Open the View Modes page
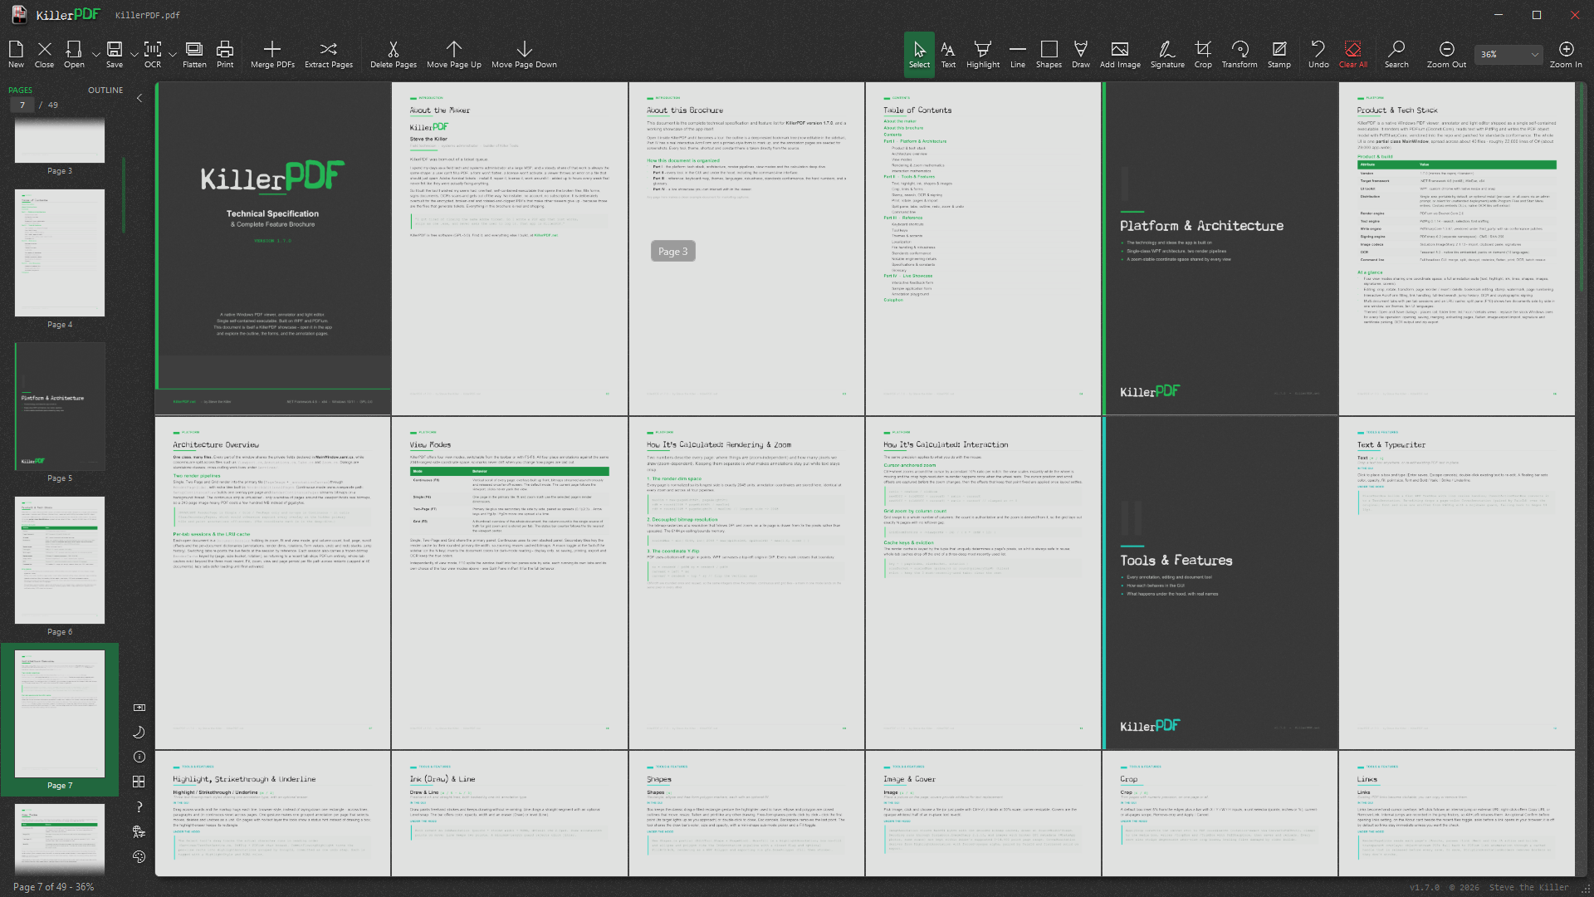This screenshot has height=897, width=1594. [x=510, y=583]
